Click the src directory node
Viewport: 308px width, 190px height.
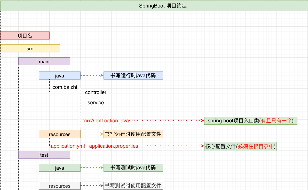(x=30, y=48)
